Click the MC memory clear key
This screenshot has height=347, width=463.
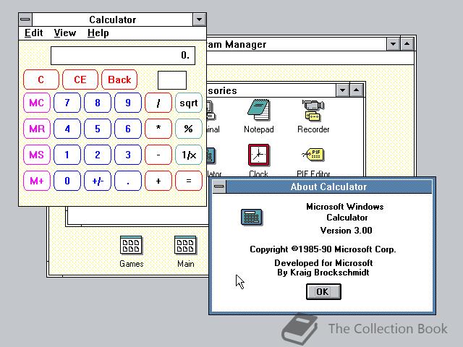[37, 103]
